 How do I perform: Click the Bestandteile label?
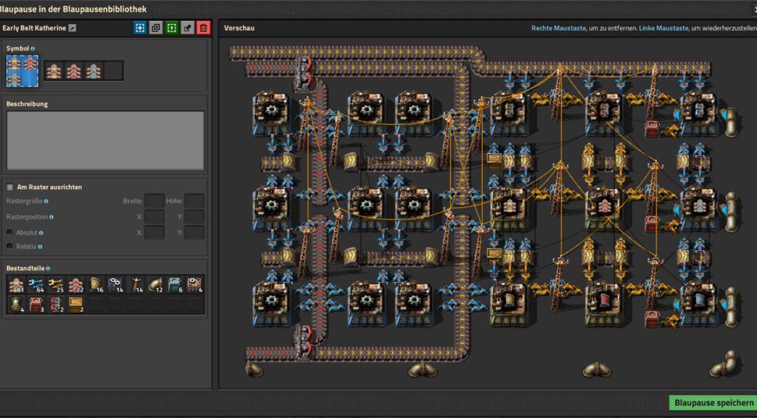click(x=25, y=268)
